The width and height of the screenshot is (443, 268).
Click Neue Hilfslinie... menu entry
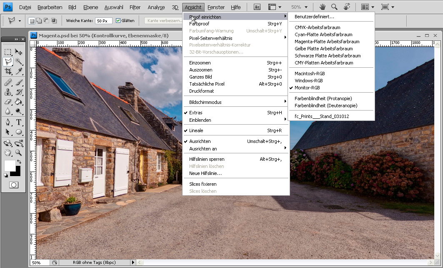[x=205, y=173]
